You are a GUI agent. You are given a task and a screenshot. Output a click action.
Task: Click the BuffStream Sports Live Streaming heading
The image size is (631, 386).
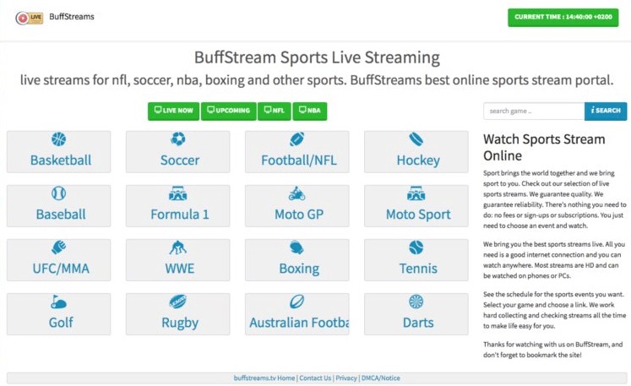(317, 57)
